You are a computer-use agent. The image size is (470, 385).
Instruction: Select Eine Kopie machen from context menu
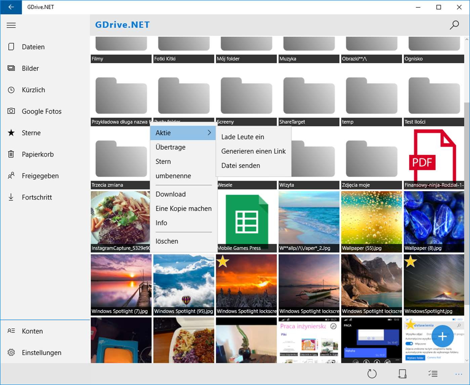[x=183, y=208]
